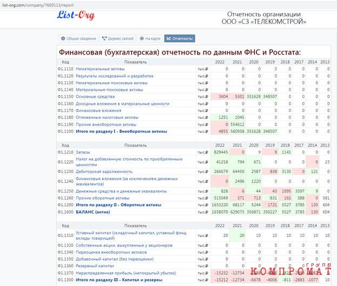337x286 pixels.
Task: Click value 1251 in Отложенные налоговые активы row
Action: click(x=223, y=118)
